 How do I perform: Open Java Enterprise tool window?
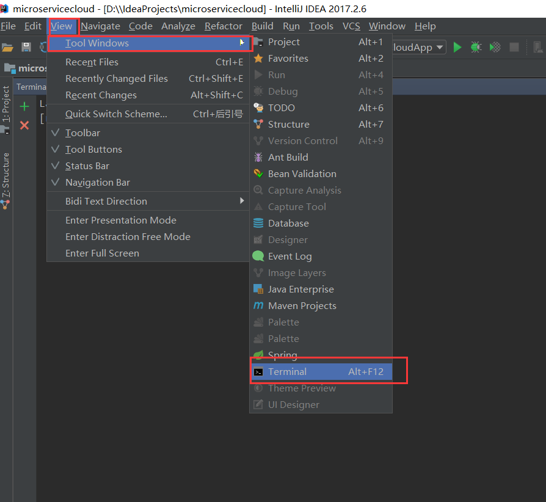point(321,289)
